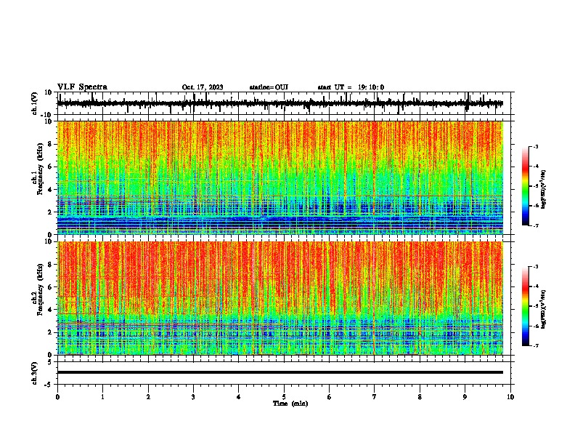
Task: Click the "-7" label on ch.1 colorbar
Action: (x=535, y=225)
